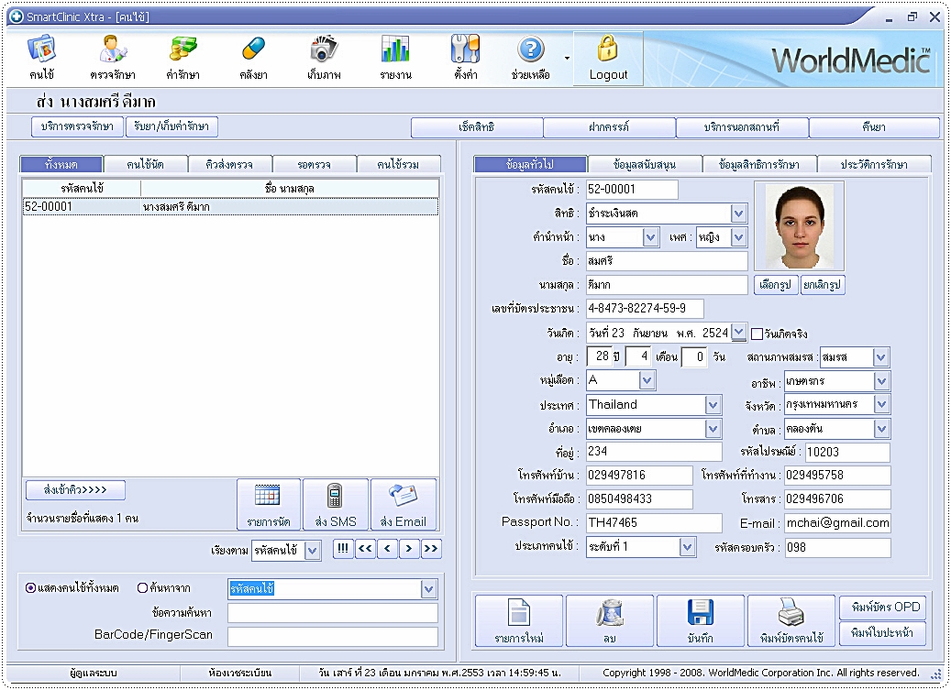Click the !!! button beside sort dropdown
Screen dimensions: 951x690
click(343, 549)
